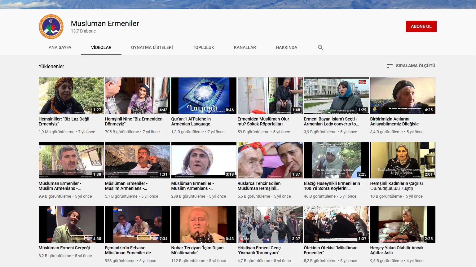Open title 'Elazığ Huseynikli Ermenilerin 100 Yıl Sonra'
This screenshot has width=476, height=267.
[x=332, y=186]
